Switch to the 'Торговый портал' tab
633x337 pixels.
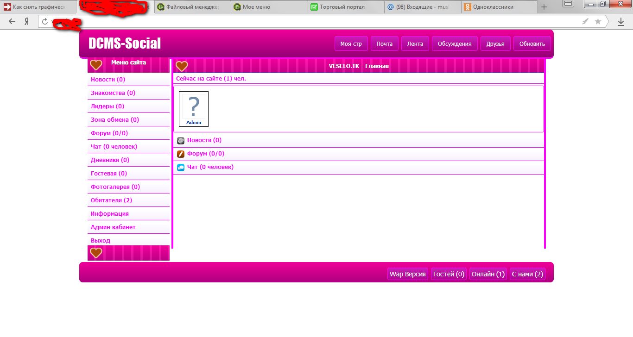[346, 7]
